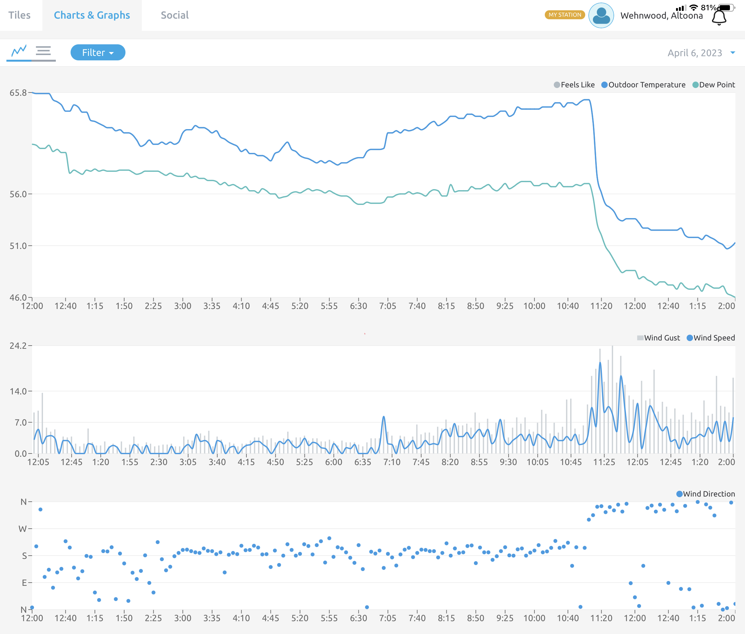Open the Filter dropdown
This screenshot has height=634, width=745.
click(98, 52)
